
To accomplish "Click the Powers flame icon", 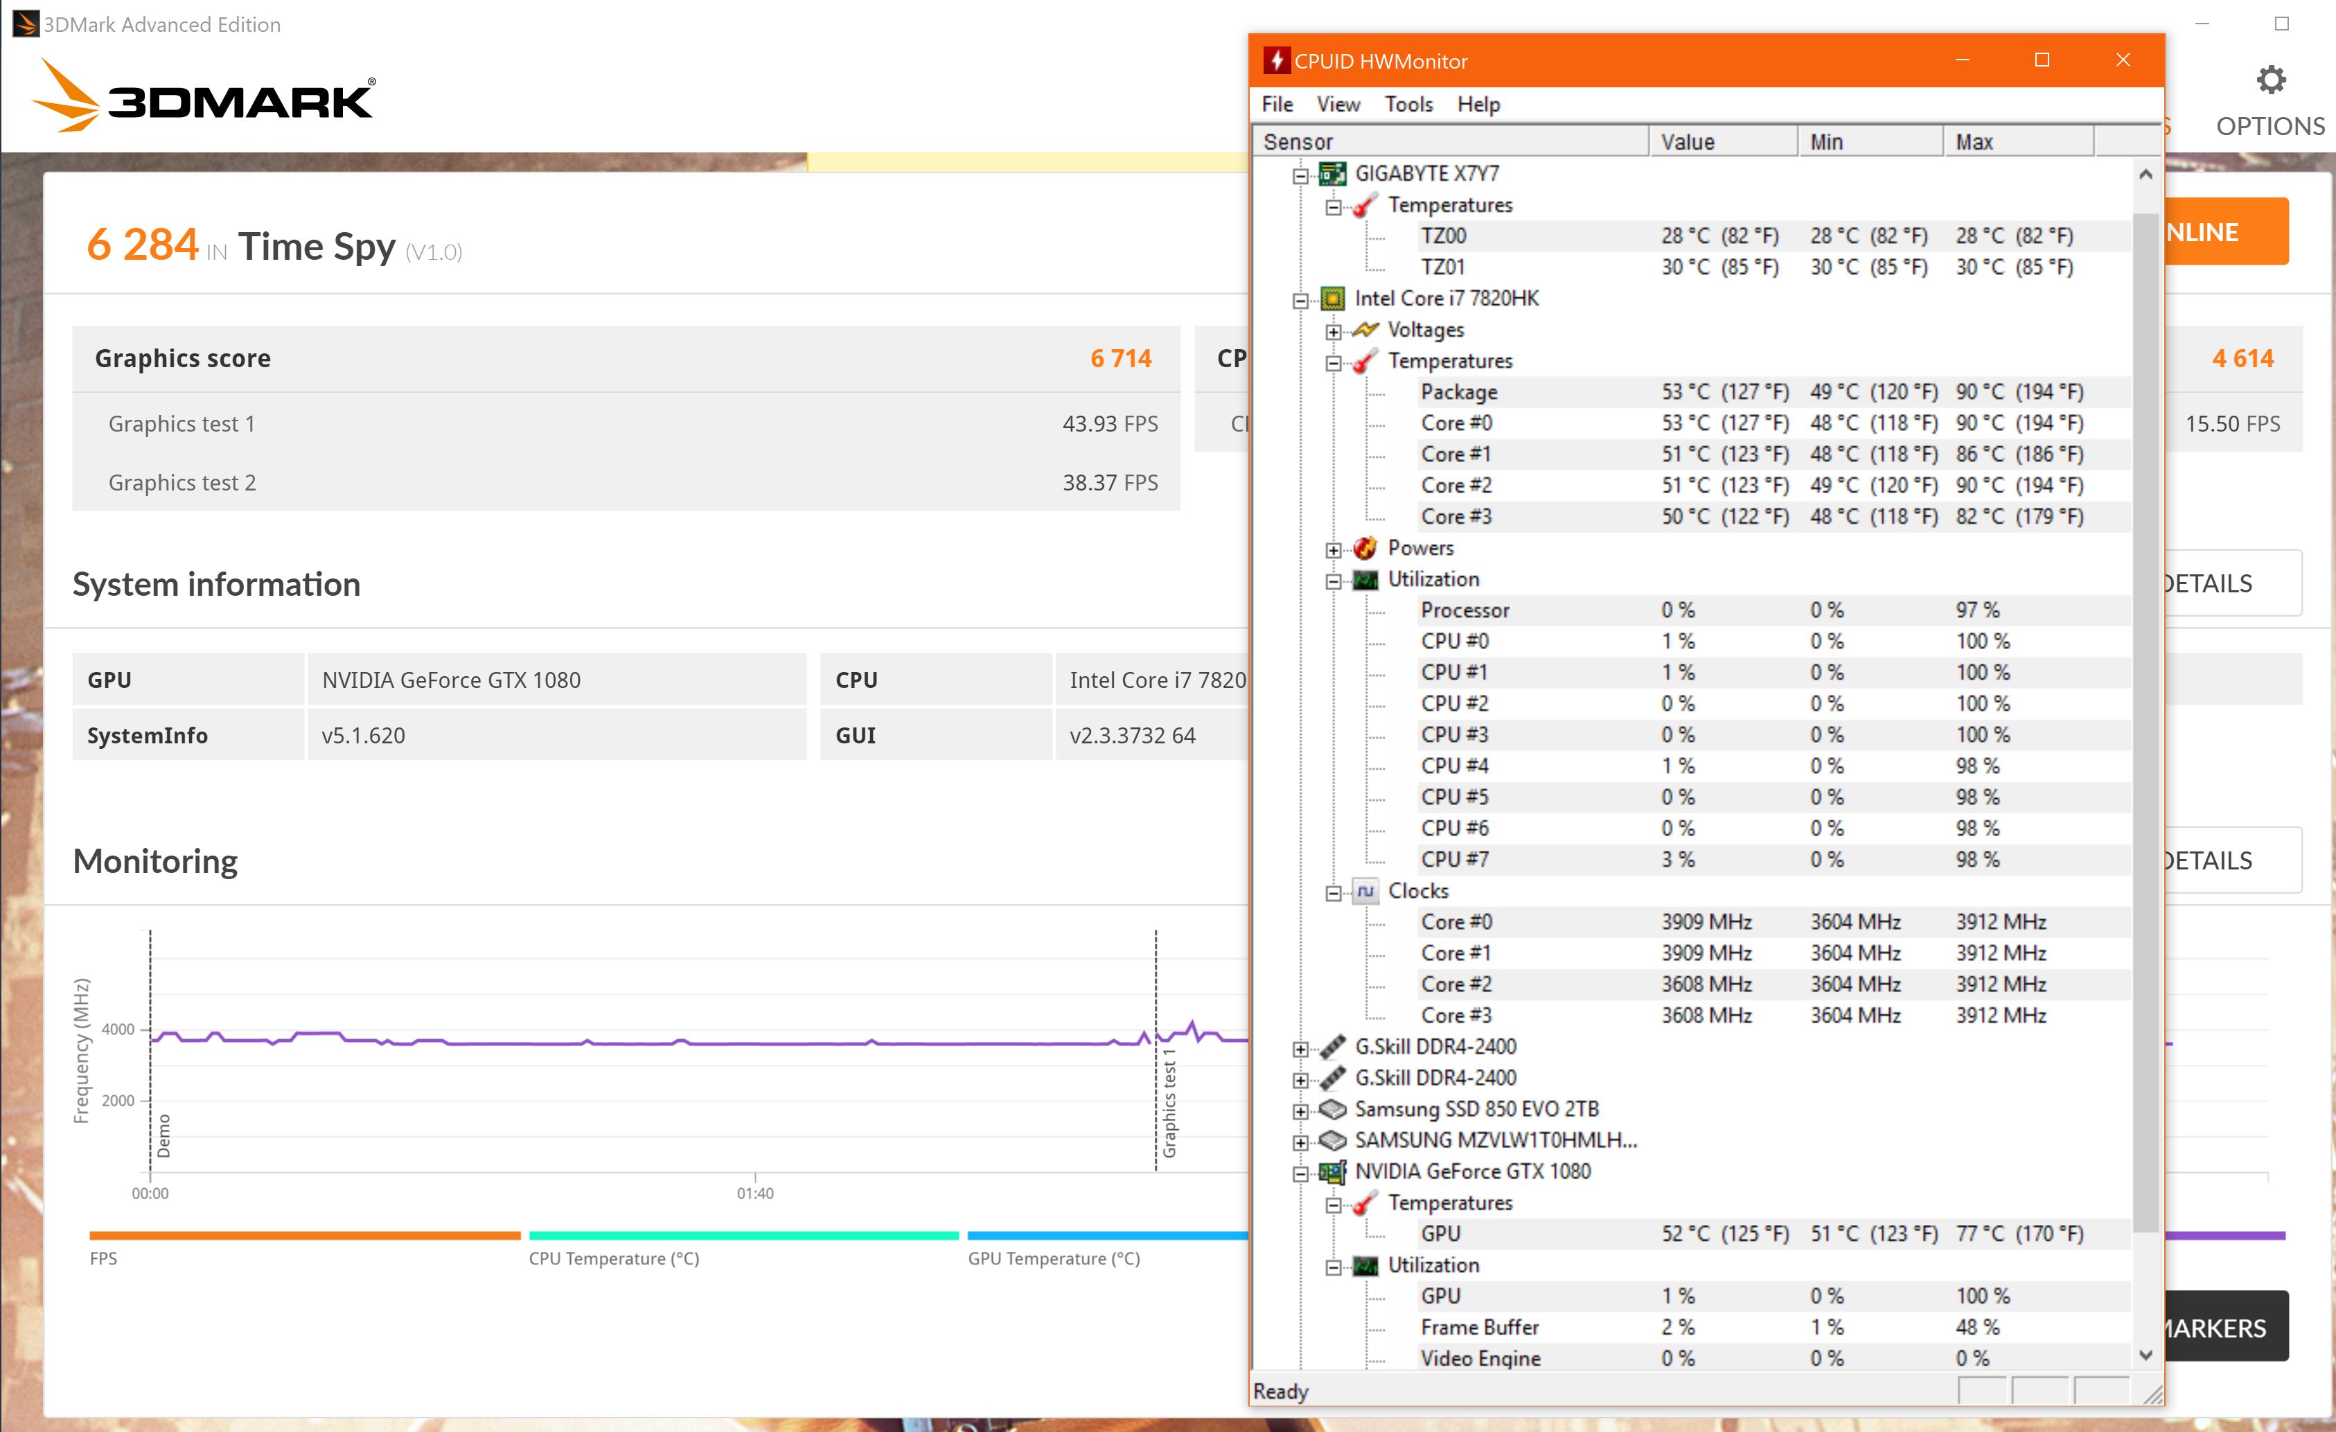I will pos(1365,548).
